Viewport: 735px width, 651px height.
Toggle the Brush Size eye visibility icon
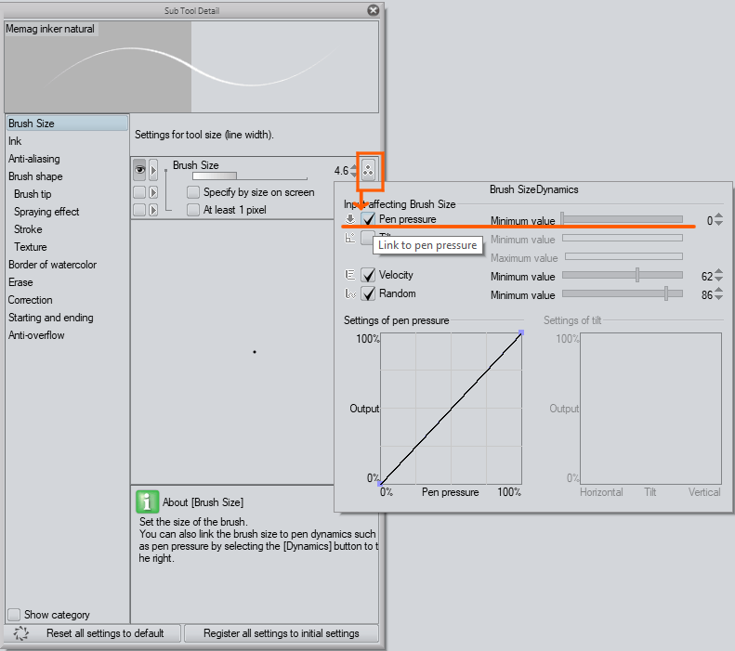(x=139, y=170)
